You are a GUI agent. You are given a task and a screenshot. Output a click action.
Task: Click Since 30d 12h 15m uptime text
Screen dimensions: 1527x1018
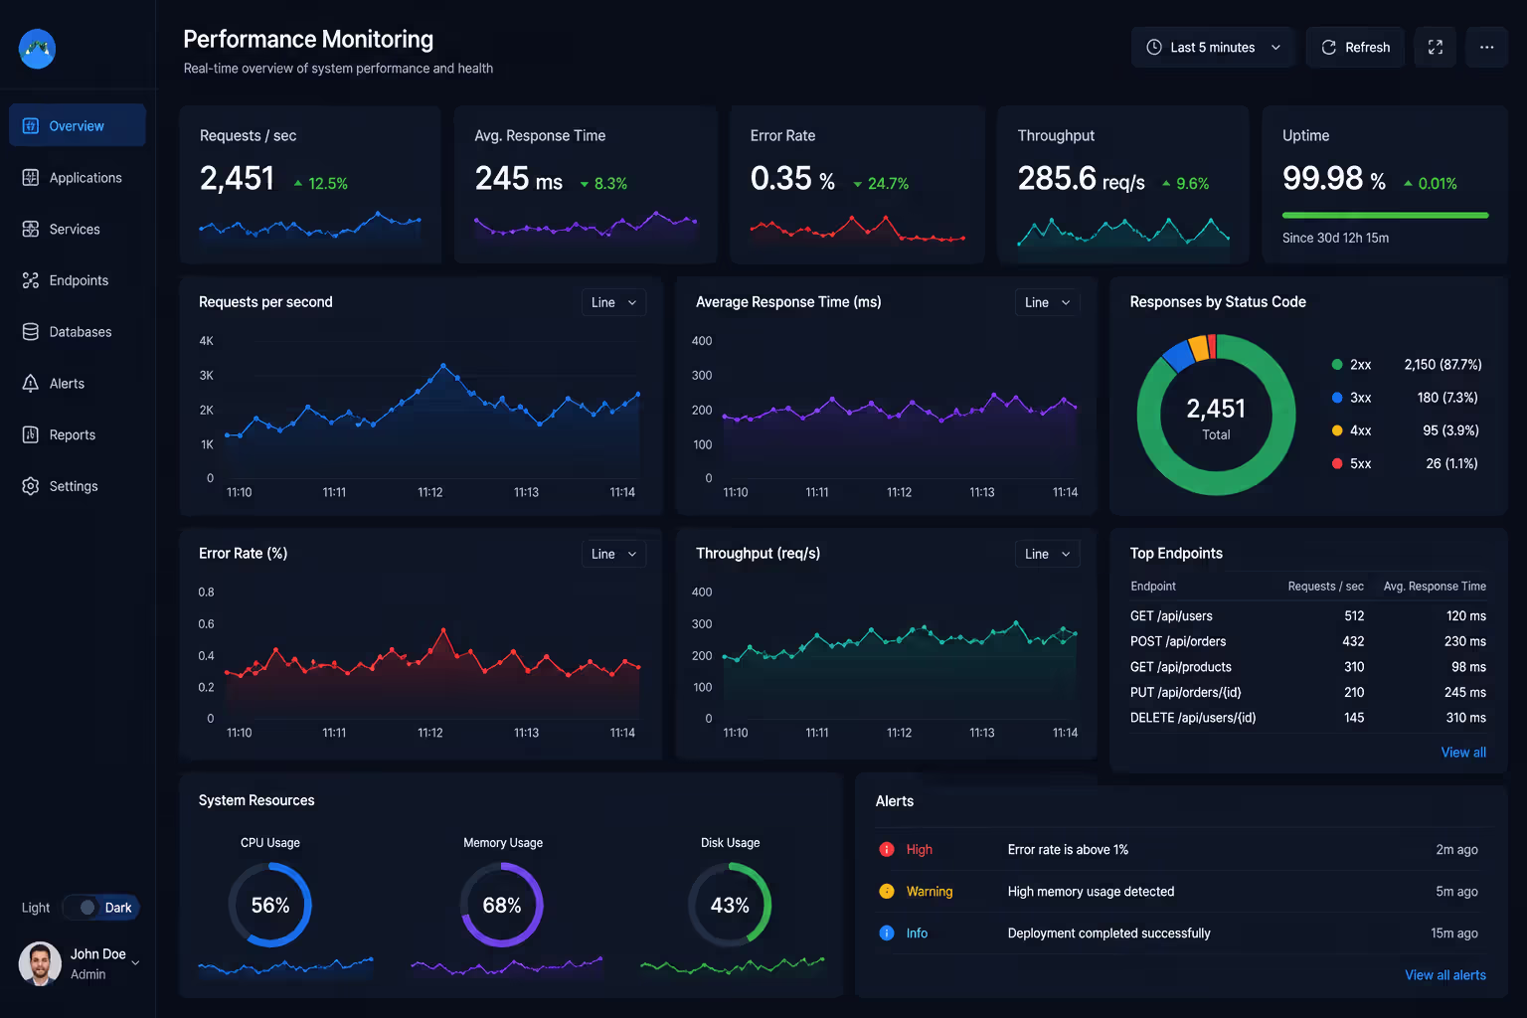[x=1335, y=239]
